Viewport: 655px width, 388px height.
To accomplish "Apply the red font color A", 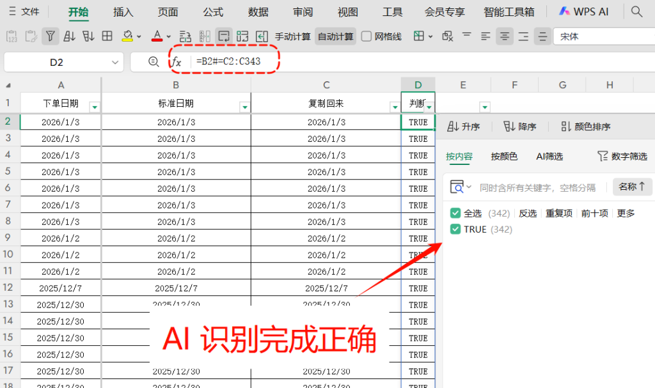I will tap(157, 36).
